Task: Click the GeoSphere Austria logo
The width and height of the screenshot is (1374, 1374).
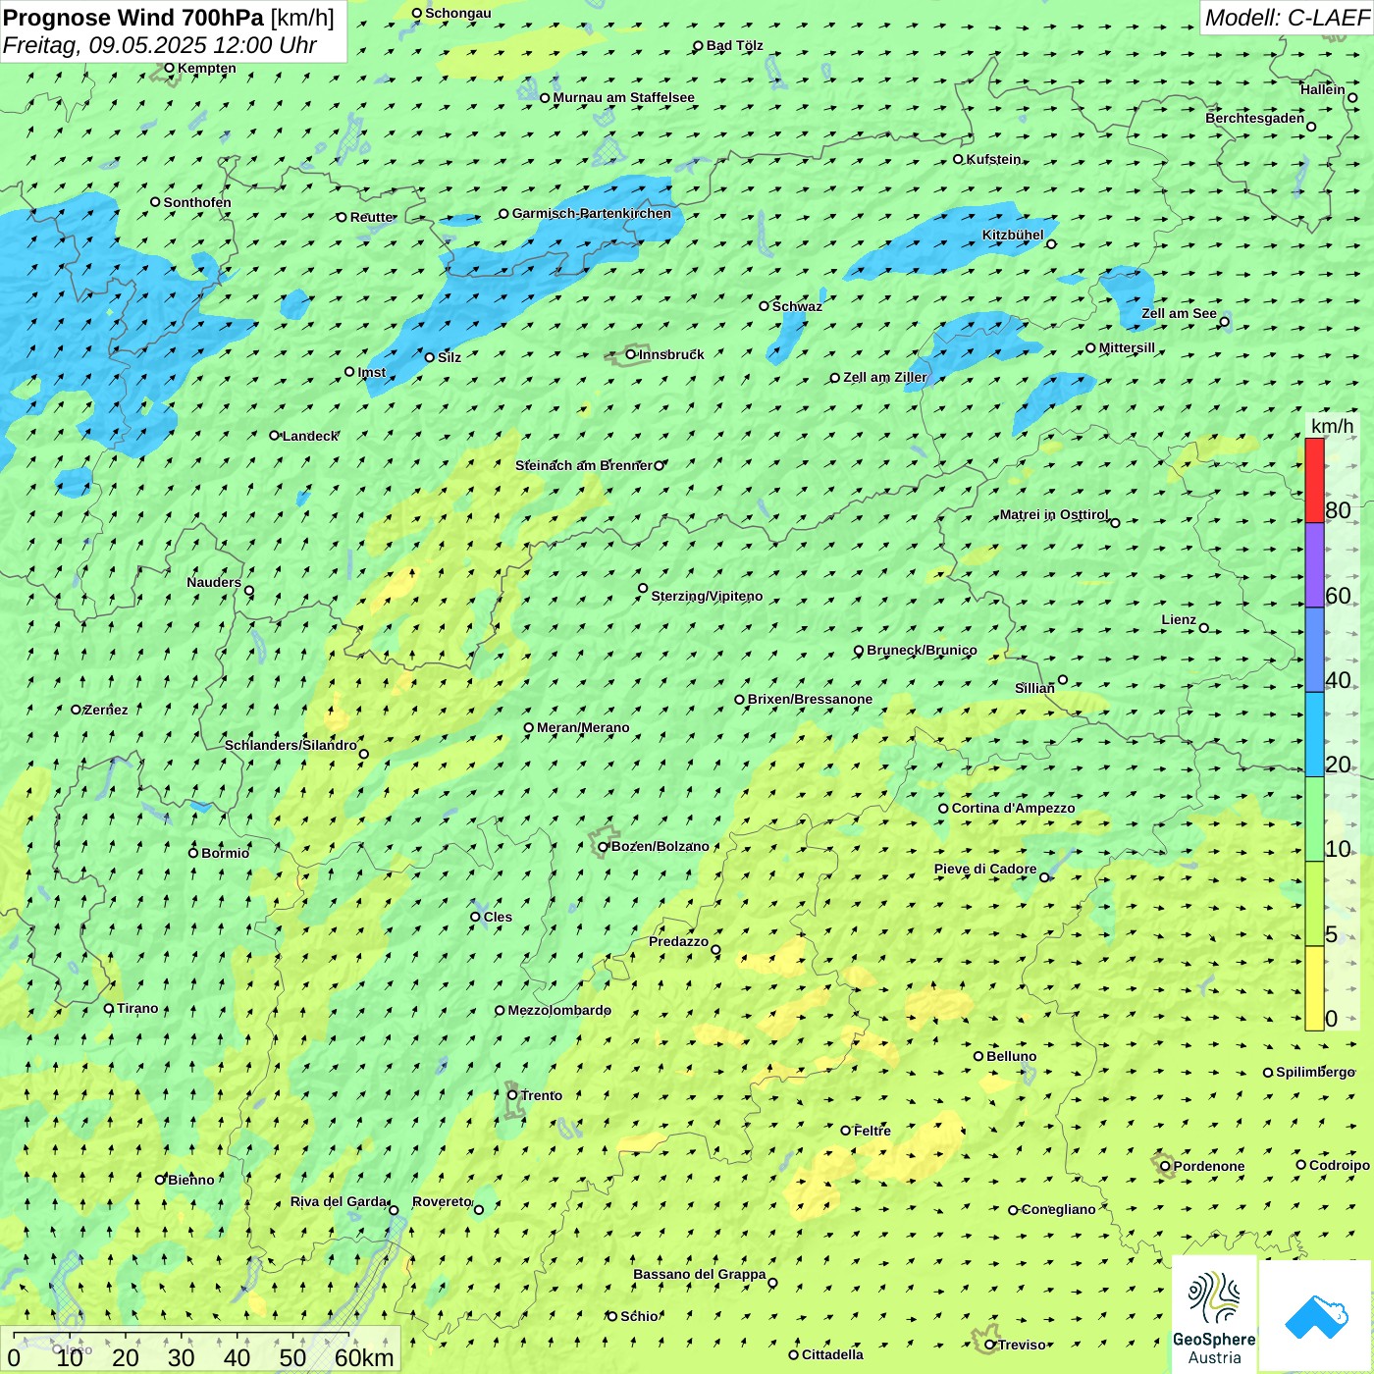Action: point(1214,1315)
